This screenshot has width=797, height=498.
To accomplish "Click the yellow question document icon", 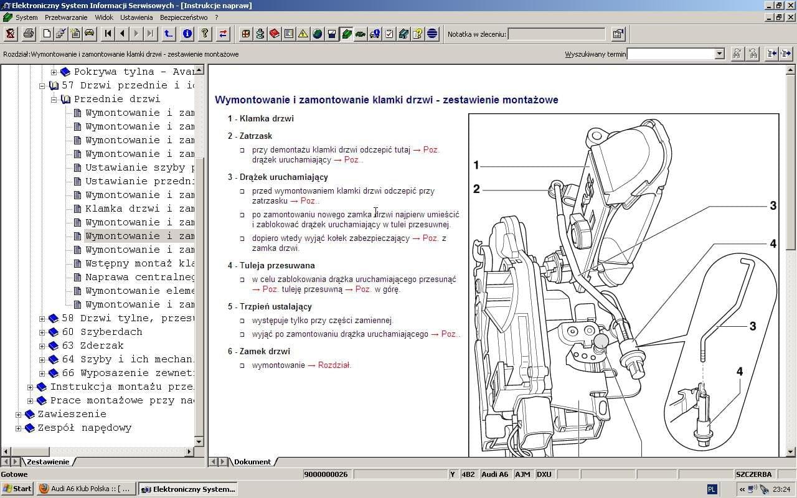I will 418,34.
